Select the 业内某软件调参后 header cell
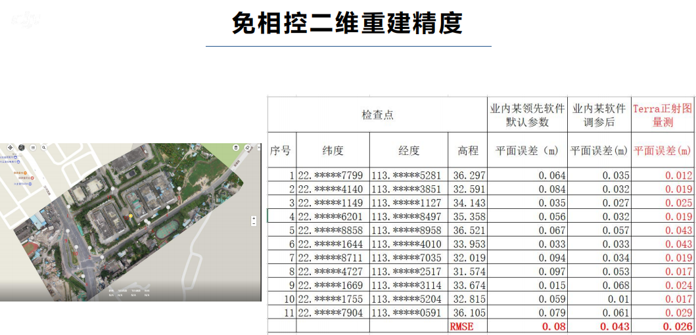This screenshot has width=696, height=335. point(599,115)
